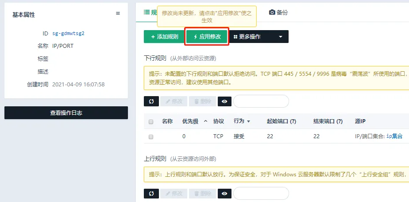
Task: Click the 查看操作日志 button
Action: 66,113
